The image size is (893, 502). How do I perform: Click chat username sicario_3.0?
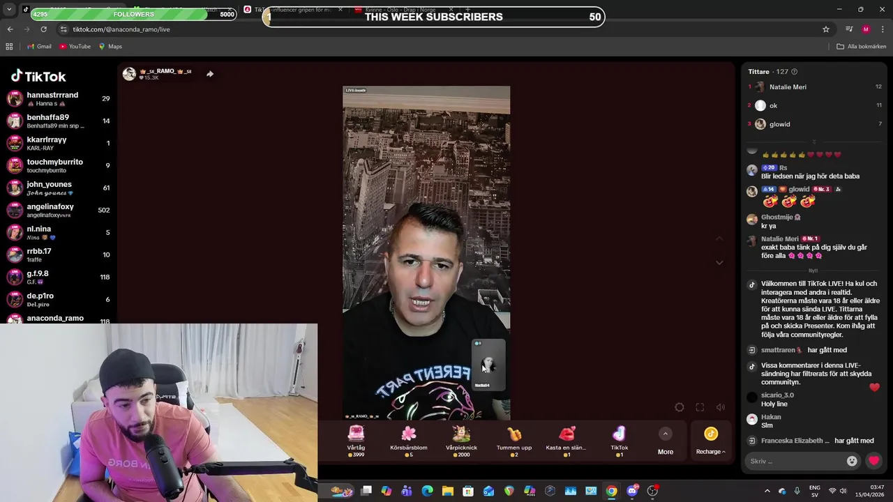[x=777, y=395]
